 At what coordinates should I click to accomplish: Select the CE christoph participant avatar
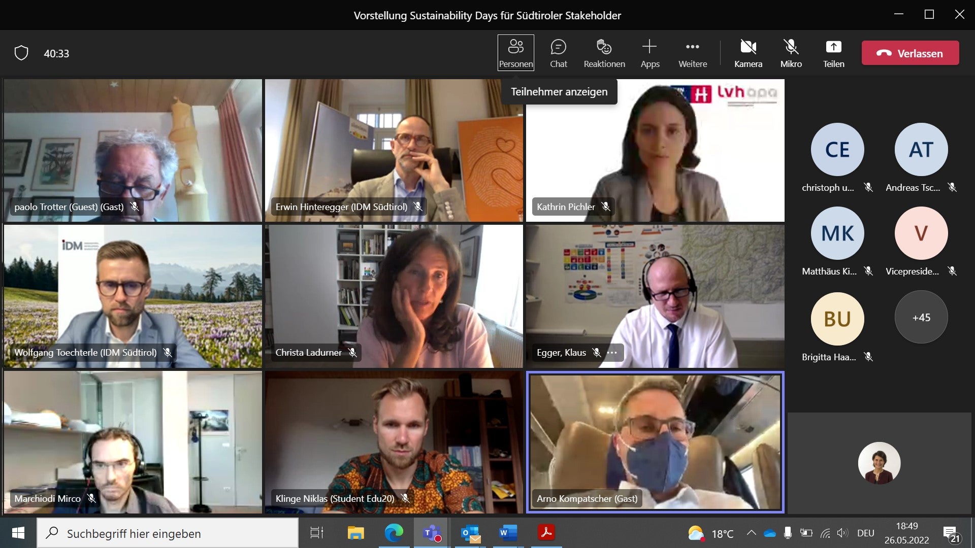tap(837, 149)
